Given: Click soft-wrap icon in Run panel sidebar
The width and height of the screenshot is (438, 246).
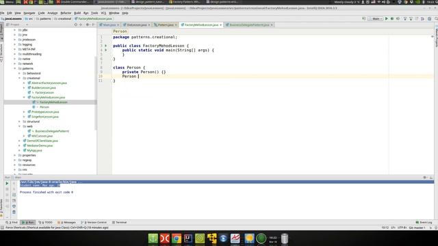Looking at the screenshot, I should tap(14, 195).
